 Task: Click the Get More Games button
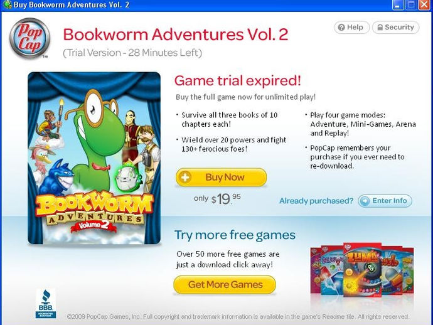[225, 284]
